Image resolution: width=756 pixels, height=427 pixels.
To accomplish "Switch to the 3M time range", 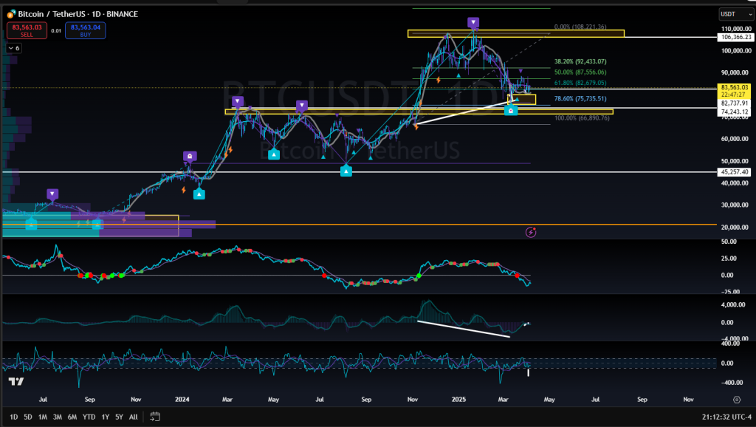I will (58, 417).
